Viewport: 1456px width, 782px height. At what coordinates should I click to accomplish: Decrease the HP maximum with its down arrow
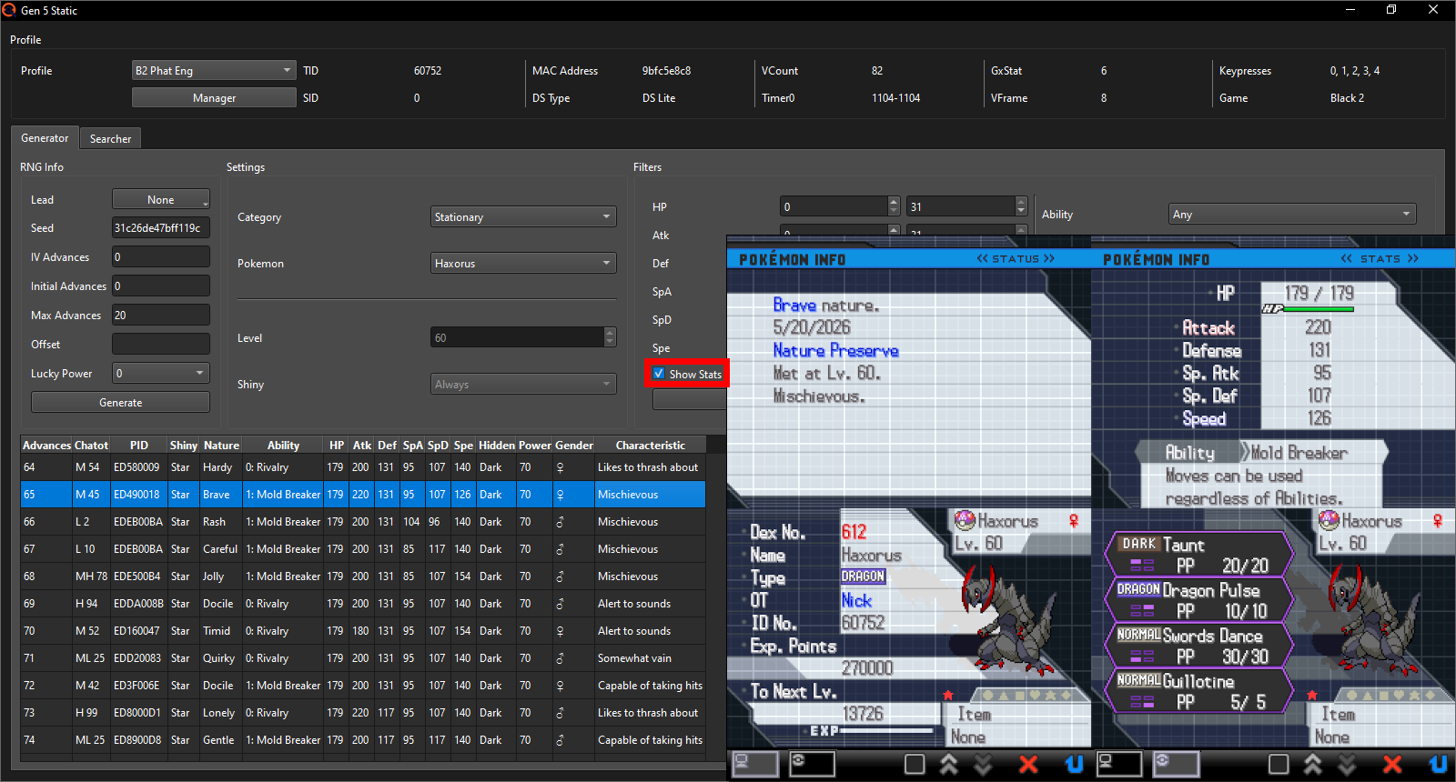(1021, 211)
